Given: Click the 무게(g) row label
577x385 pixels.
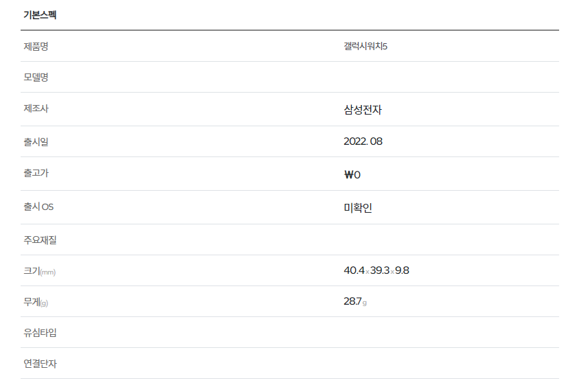Looking at the screenshot, I should tap(36, 302).
